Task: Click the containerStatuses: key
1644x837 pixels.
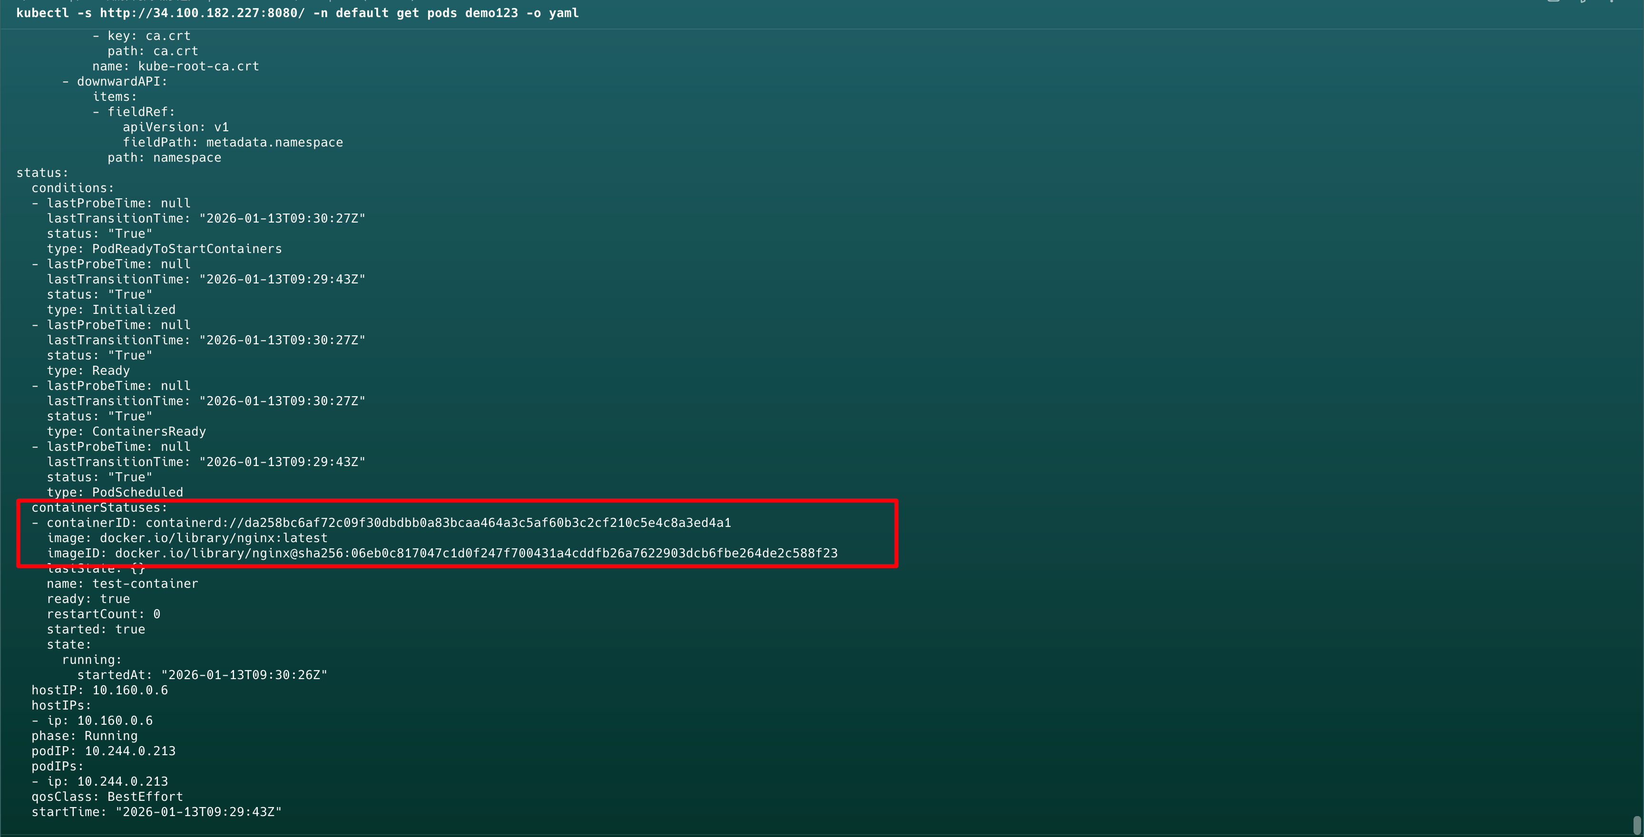Action: (x=99, y=507)
